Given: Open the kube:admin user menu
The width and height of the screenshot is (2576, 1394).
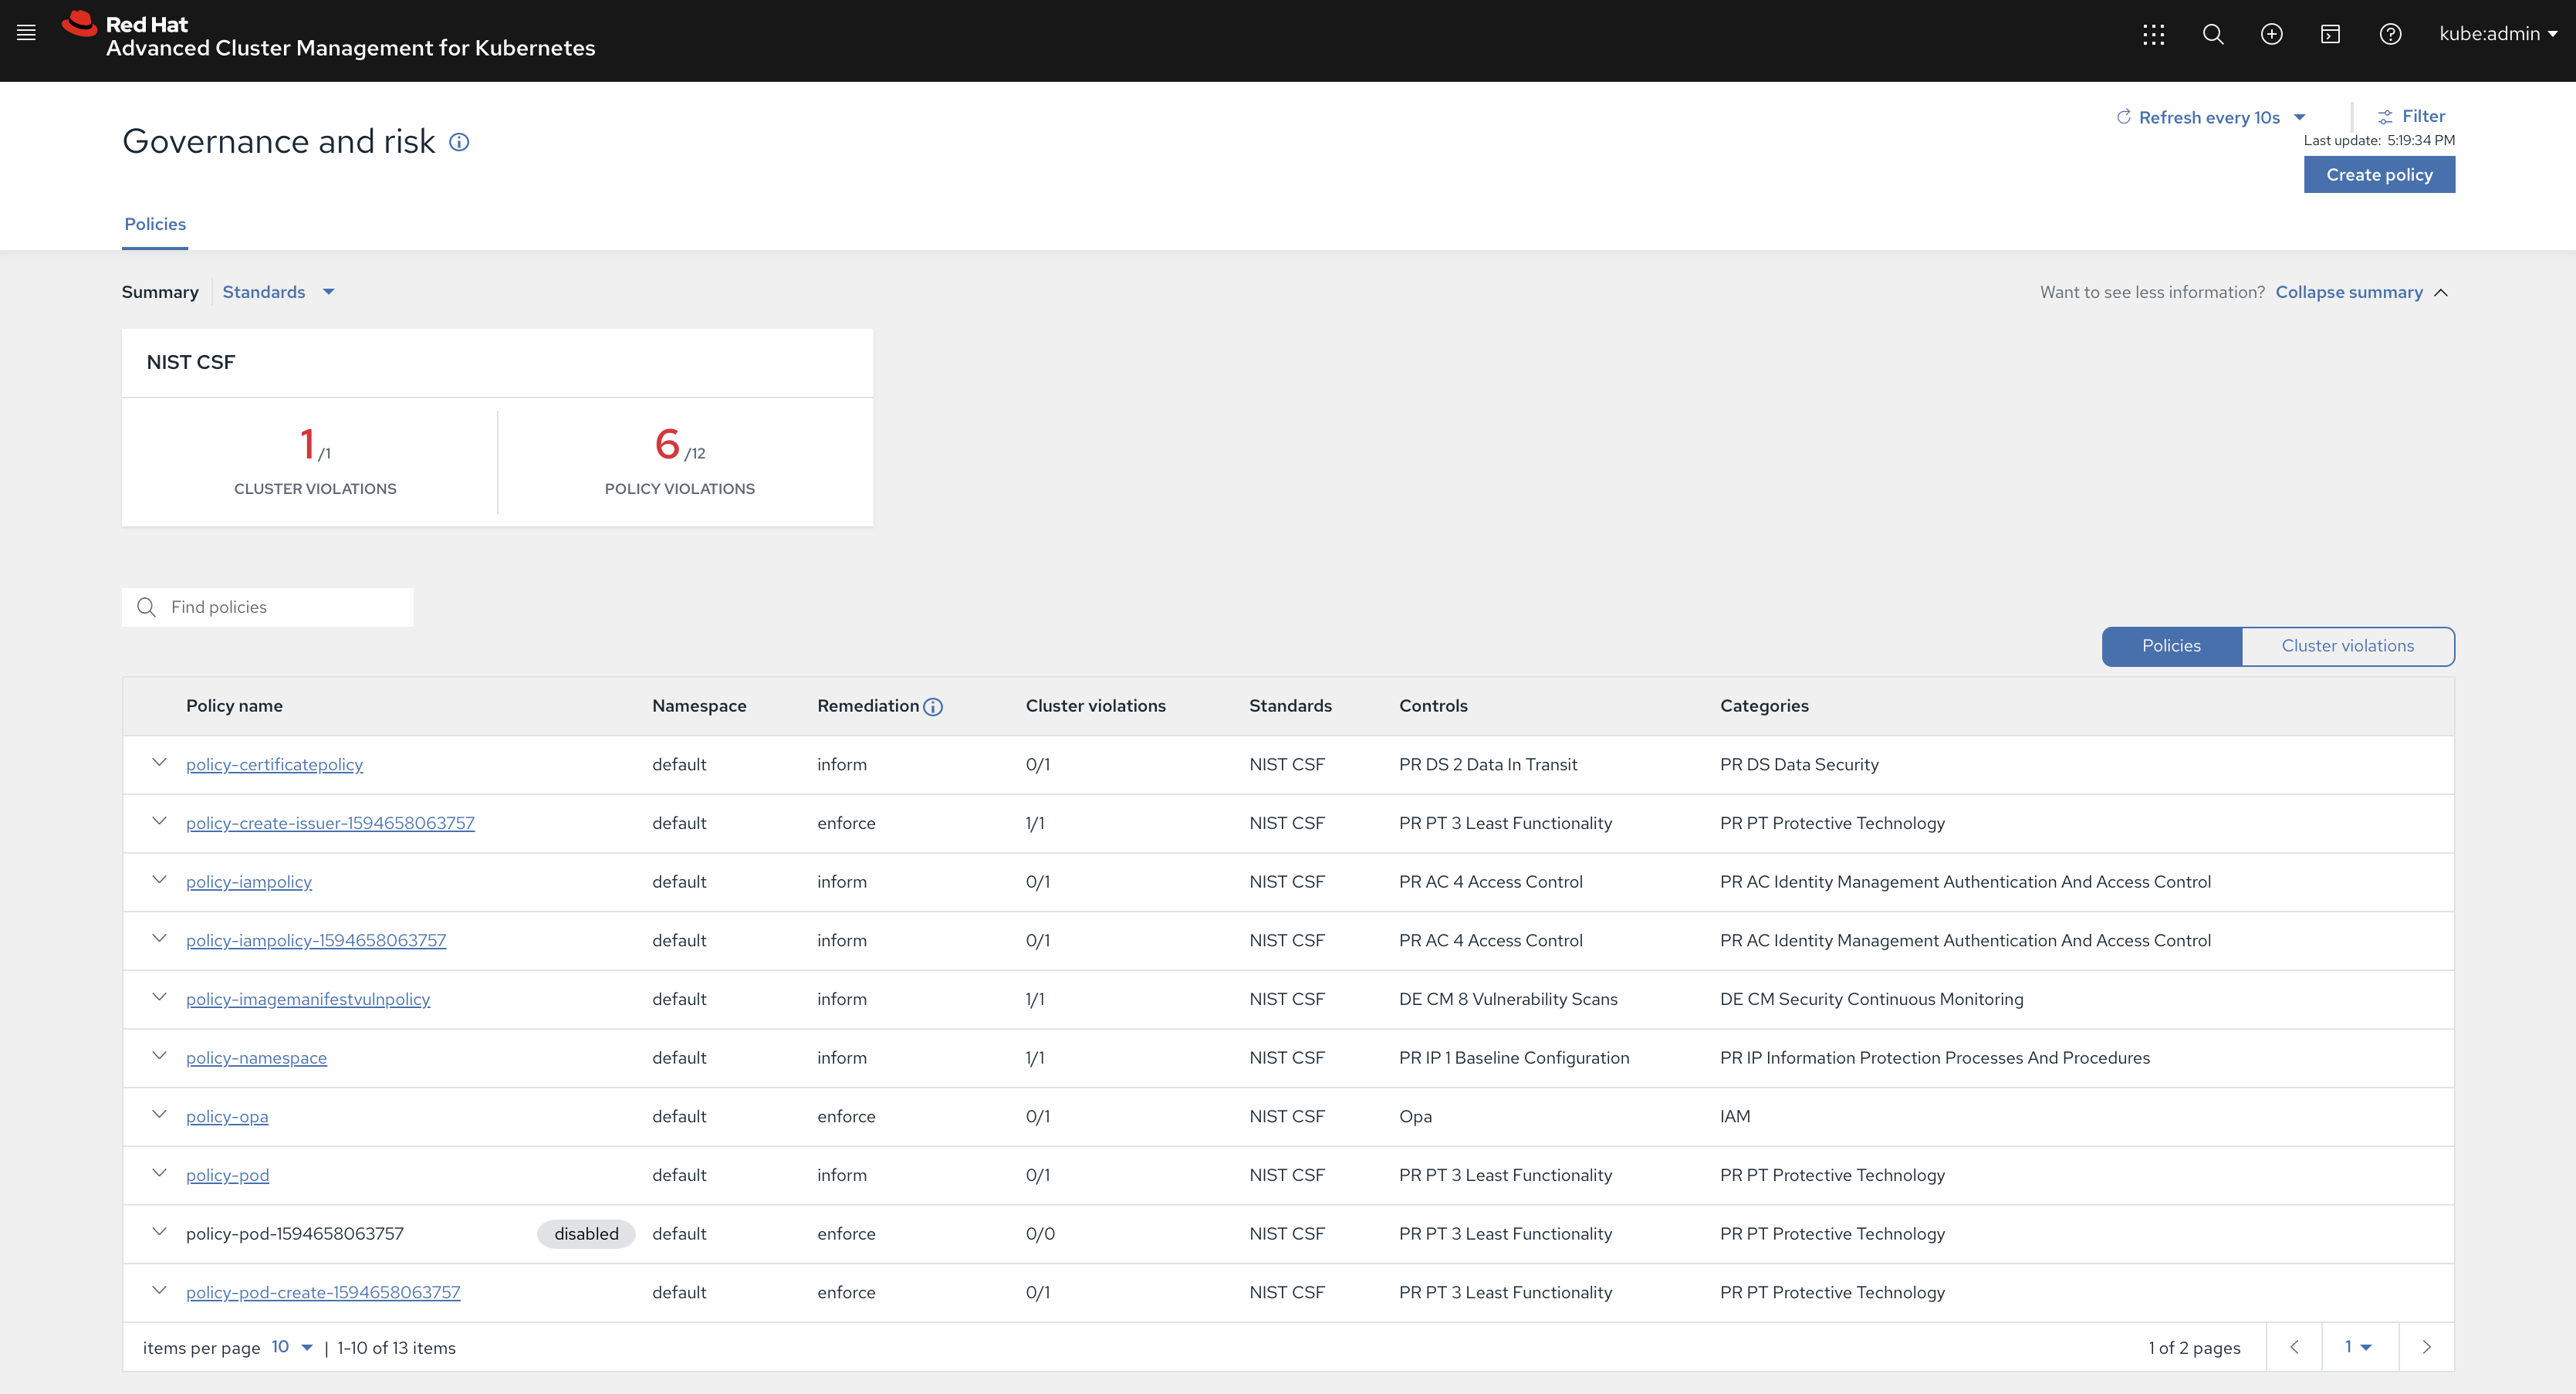Looking at the screenshot, I should (2497, 34).
